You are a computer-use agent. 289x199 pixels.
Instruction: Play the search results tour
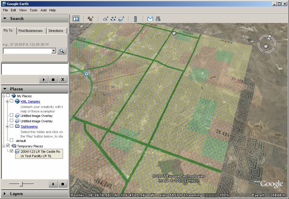44,80
